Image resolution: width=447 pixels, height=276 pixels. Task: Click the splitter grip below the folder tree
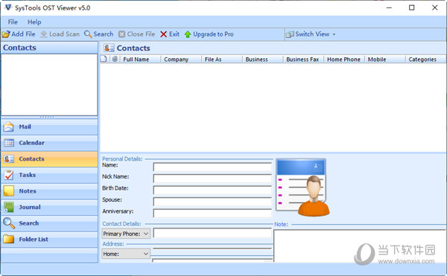pos(47,117)
